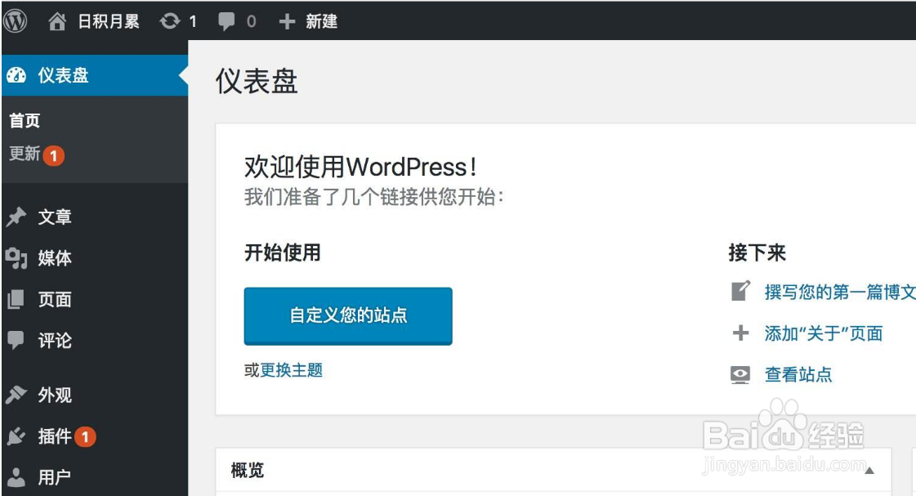Click the comment count 0 in toolbar

[x=251, y=21]
